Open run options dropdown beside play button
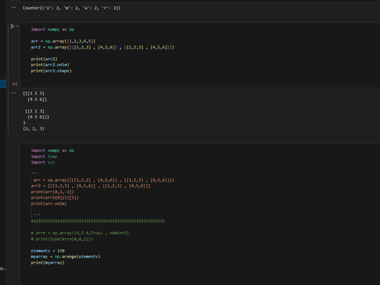The width and height of the screenshot is (380, 285). coord(17,26)
